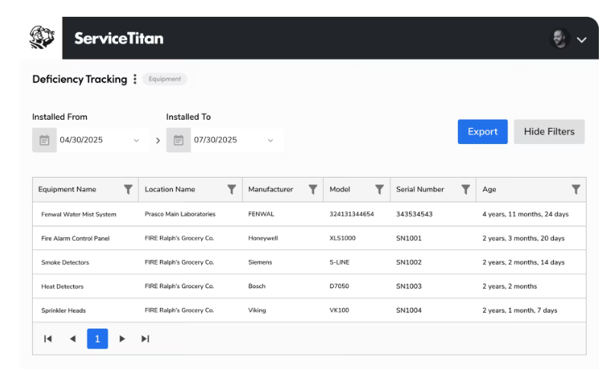This screenshot has height=369, width=608.
Task: Click model number 324131344654
Action: [352, 214]
